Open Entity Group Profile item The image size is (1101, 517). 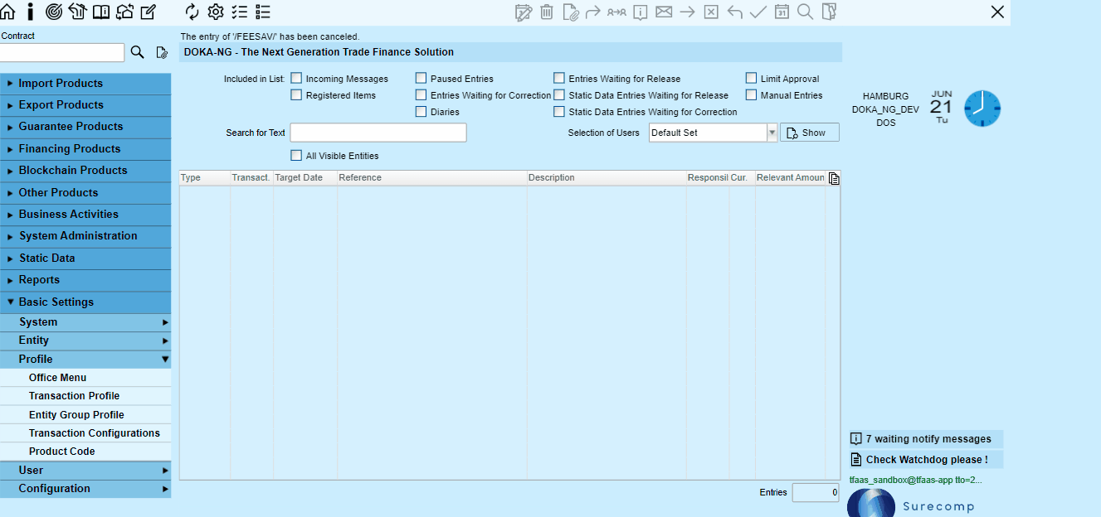tap(85, 415)
